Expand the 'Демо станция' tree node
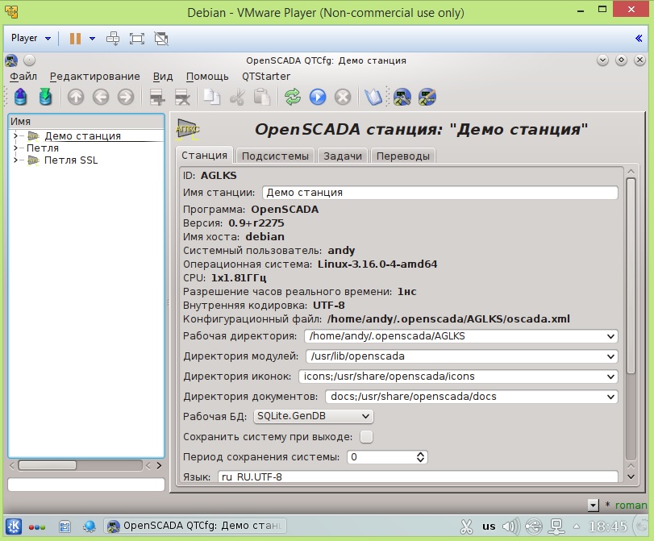This screenshot has height=541, width=654. (15, 136)
